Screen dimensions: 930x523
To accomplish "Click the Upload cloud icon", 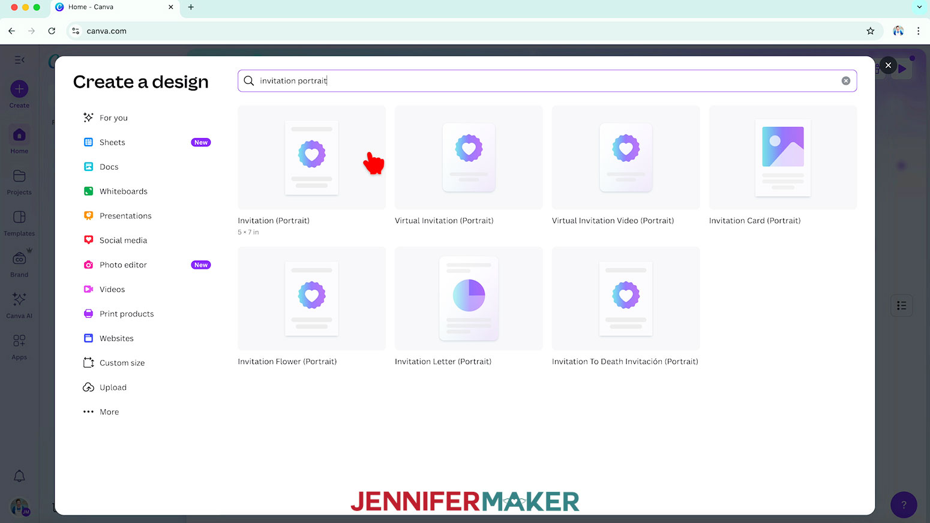I will click(x=88, y=387).
